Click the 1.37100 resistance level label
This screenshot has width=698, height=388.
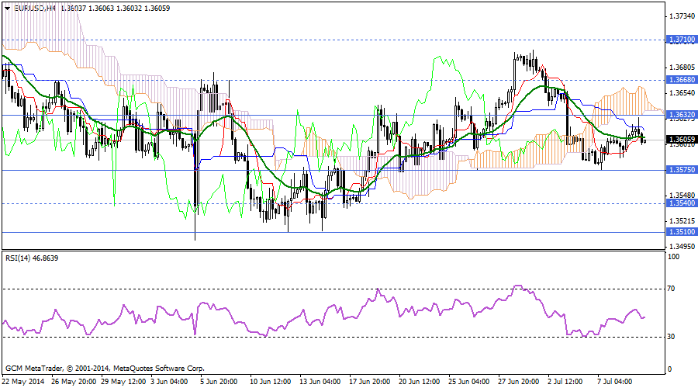coord(682,40)
